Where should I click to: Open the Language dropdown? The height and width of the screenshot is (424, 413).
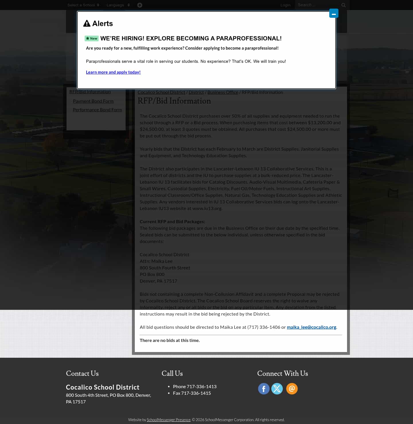click(x=118, y=5)
